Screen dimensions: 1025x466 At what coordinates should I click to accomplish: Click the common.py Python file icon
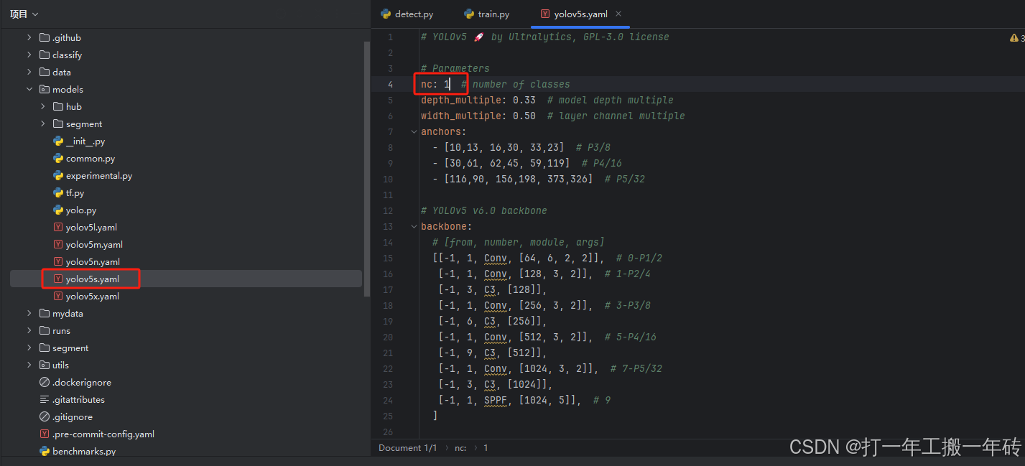coord(58,158)
